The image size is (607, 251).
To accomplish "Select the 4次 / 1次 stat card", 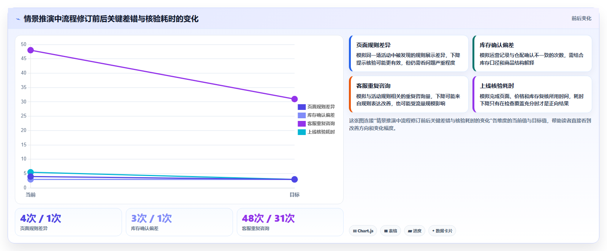I will [68, 222].
